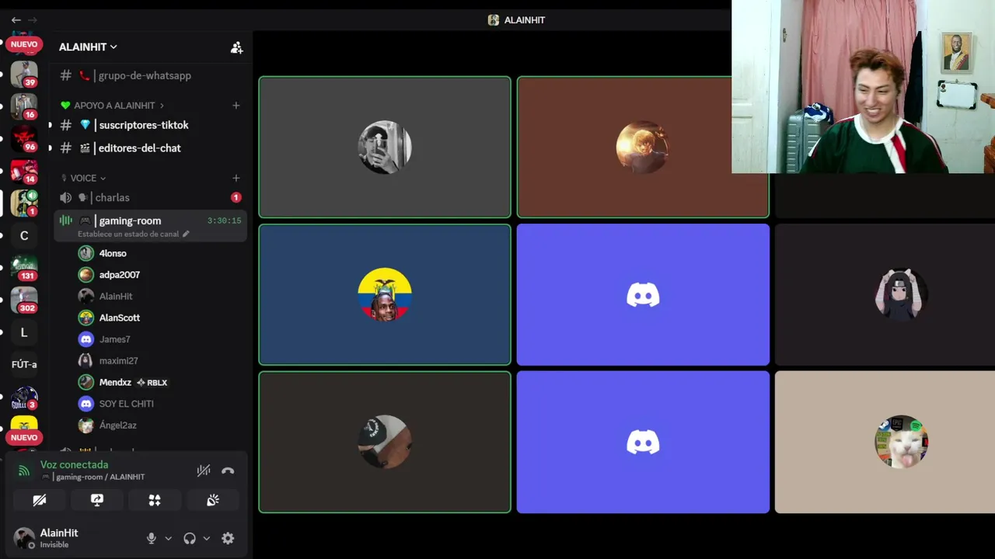Open server icon with 14 badge
Image resolution: width=995 pixels, height=559 pixels.
[24, 171]
